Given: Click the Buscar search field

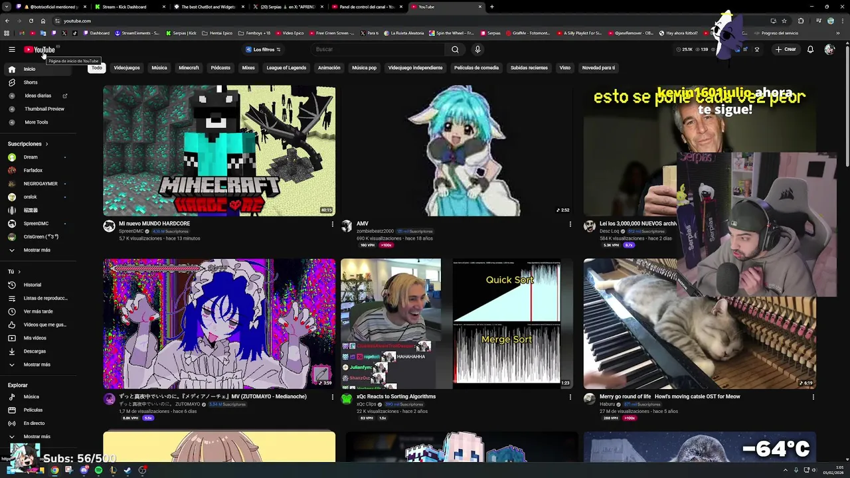Looking at the screenshot, I should click(x=379, y=49).
